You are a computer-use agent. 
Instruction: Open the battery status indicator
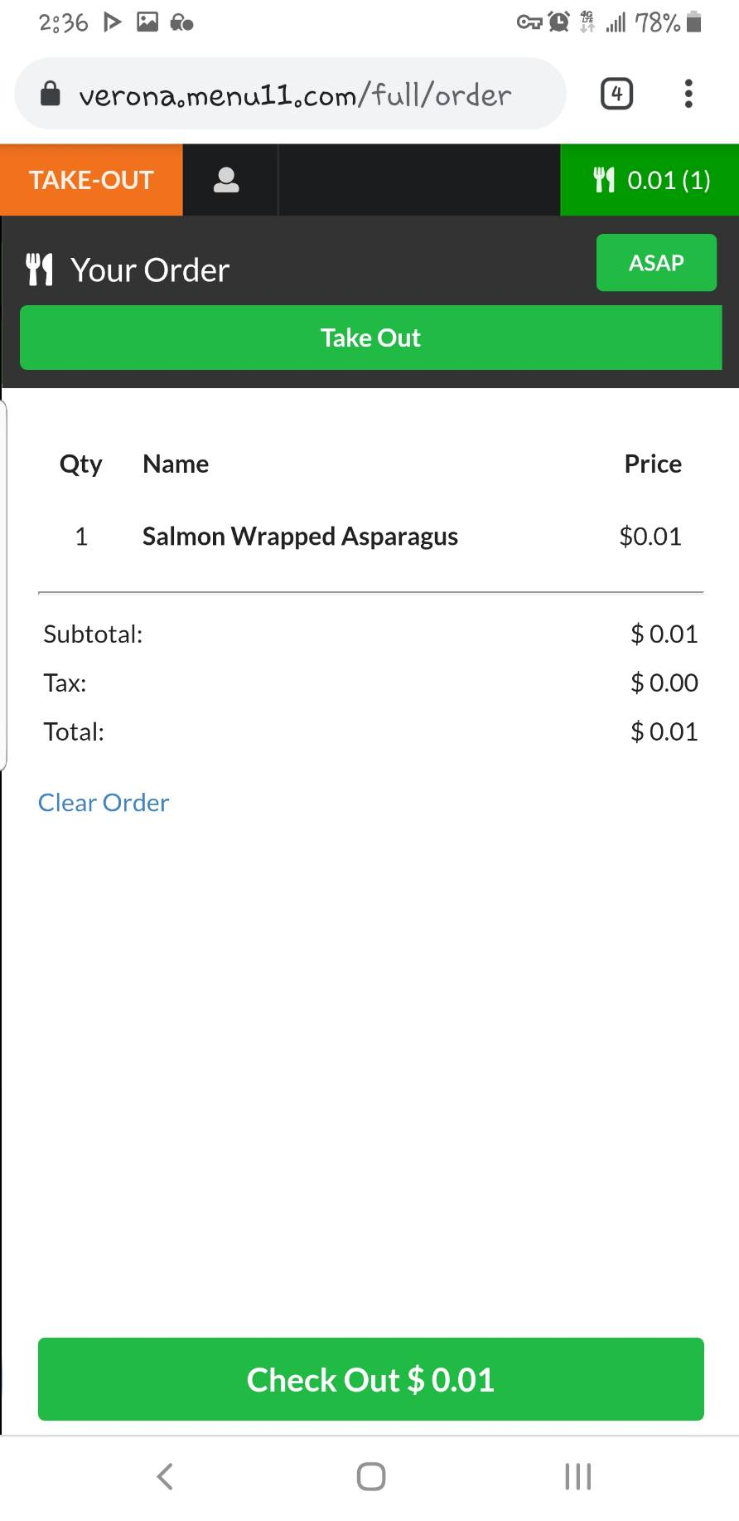pos(694,22)
